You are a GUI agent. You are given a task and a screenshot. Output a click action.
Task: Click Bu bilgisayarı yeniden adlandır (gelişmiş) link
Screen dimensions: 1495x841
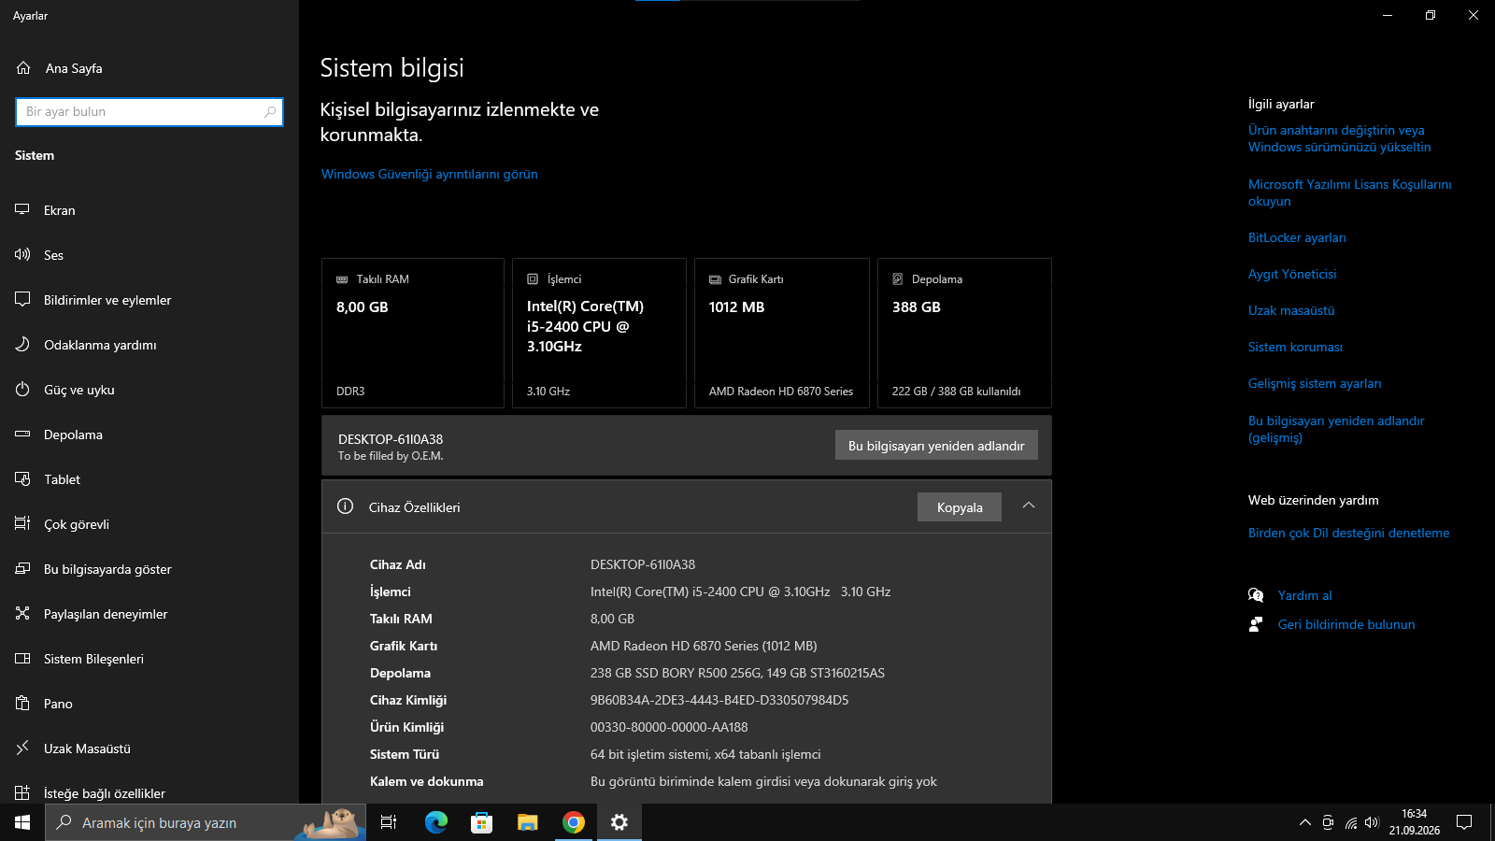[1336, 429]
